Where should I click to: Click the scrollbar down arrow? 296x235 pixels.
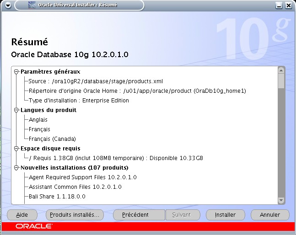coord(281,200)
